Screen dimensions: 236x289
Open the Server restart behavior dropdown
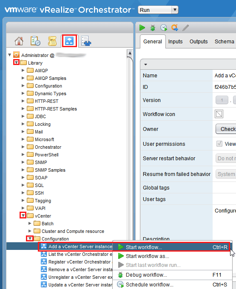pyautogui.click(x=226, y=159)
